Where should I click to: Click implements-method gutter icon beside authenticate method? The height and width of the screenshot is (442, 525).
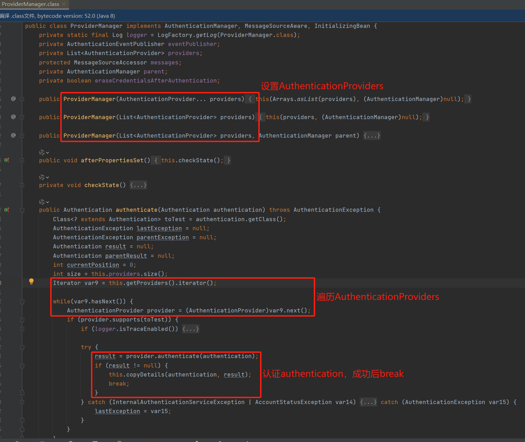pos(7,210)
